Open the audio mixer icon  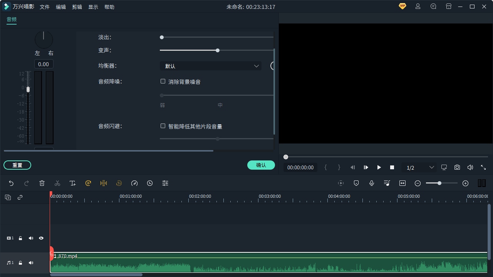click(x=387, y=183)
